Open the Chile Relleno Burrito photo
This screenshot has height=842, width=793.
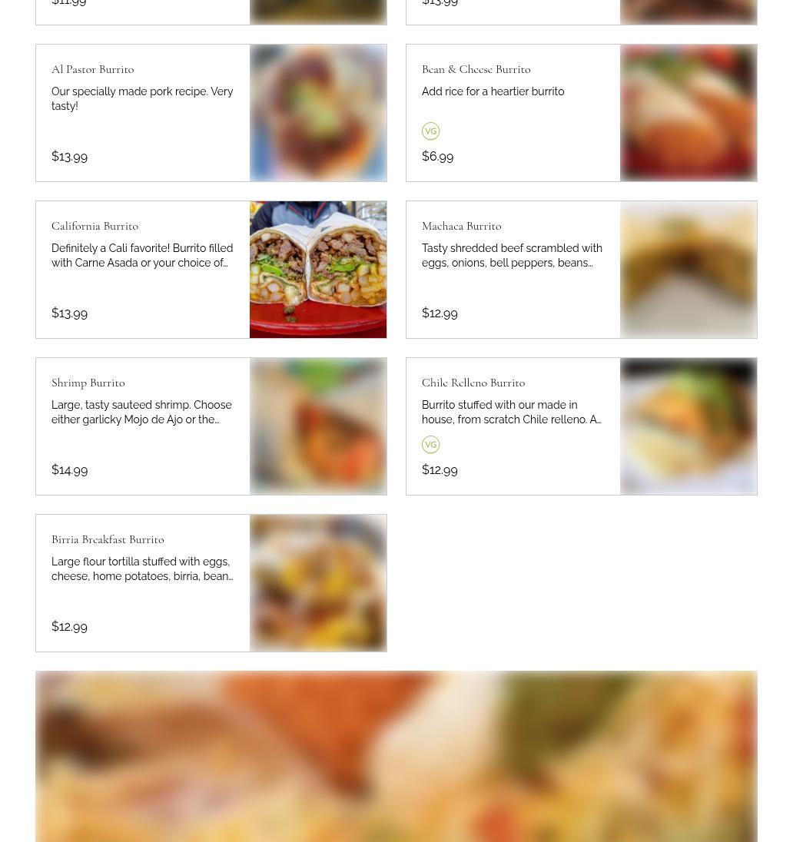coord(688,426)
